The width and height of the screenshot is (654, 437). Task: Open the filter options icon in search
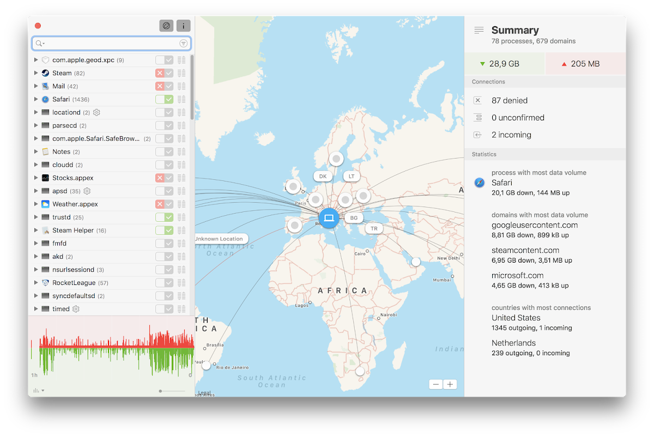184,43
